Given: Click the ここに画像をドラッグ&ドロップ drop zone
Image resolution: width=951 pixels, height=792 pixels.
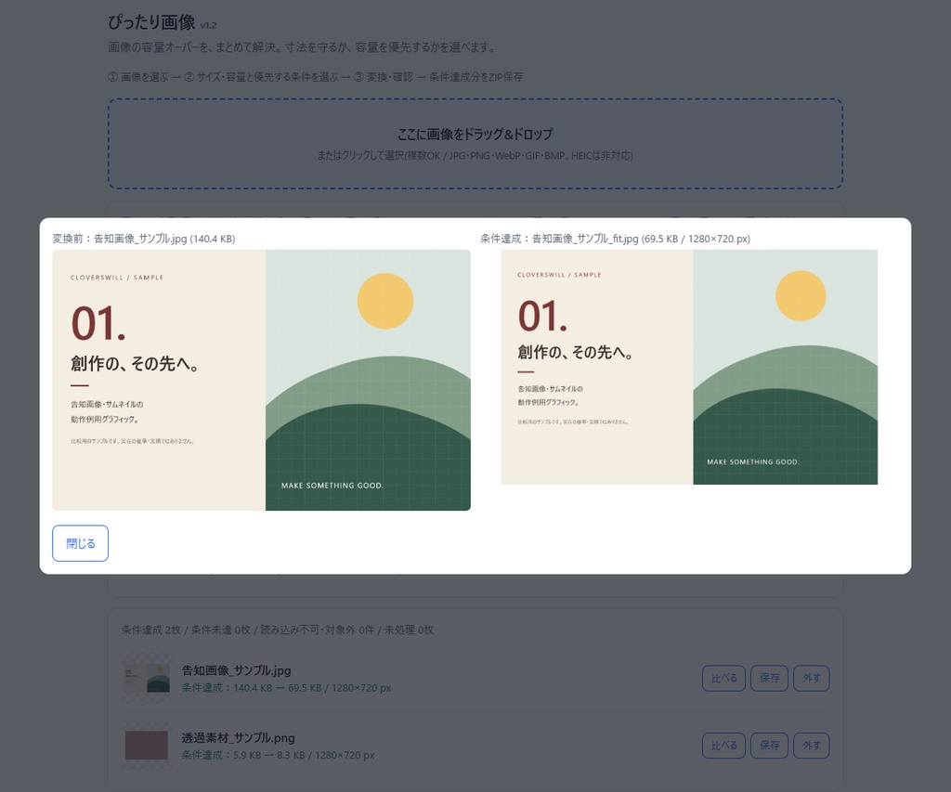Looking at the screenshot, I should pos(475,144).
